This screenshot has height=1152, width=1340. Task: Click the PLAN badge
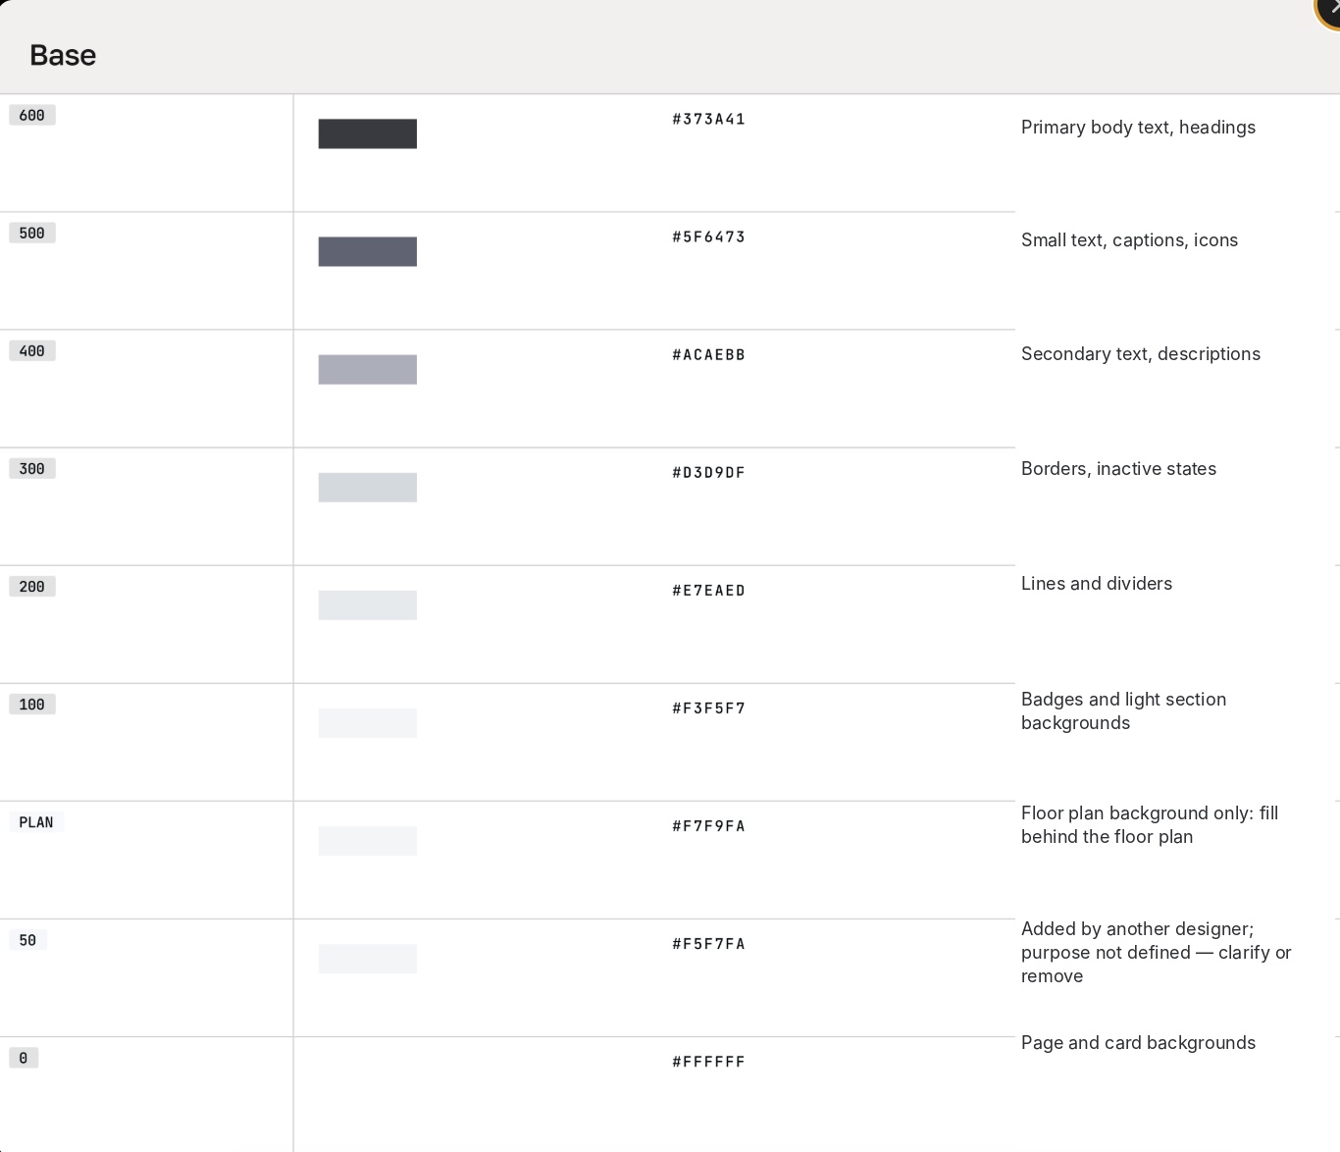36,821
